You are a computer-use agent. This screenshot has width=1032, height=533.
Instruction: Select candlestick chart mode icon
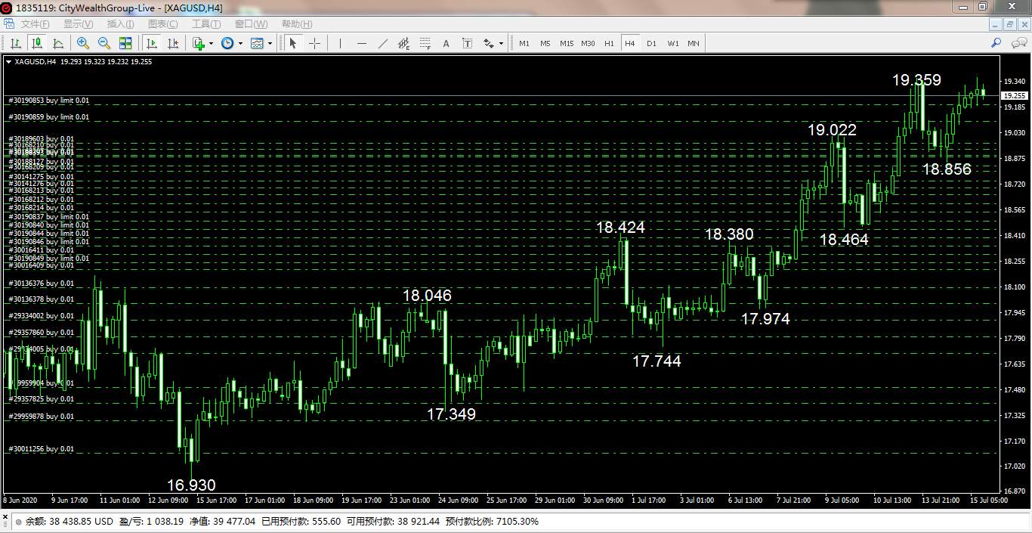[36, 43]
